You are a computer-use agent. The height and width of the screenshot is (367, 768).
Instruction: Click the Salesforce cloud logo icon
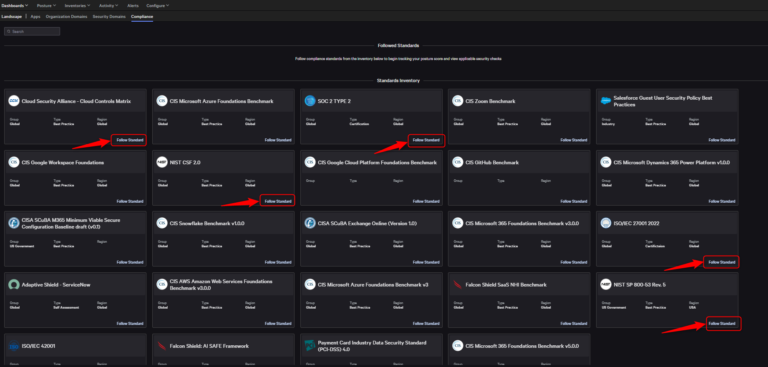pos(606,101)
